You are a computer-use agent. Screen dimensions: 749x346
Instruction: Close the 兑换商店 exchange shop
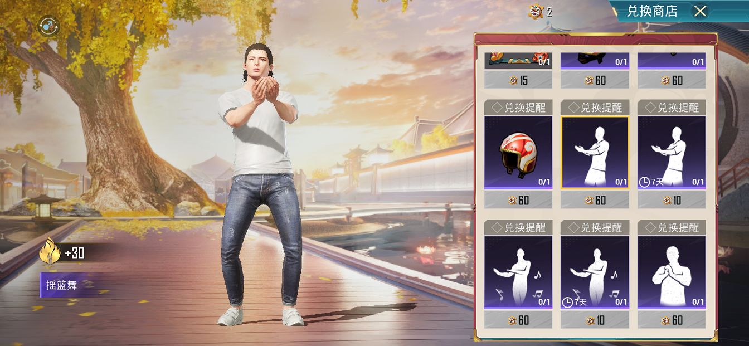[x=701, y=11]
